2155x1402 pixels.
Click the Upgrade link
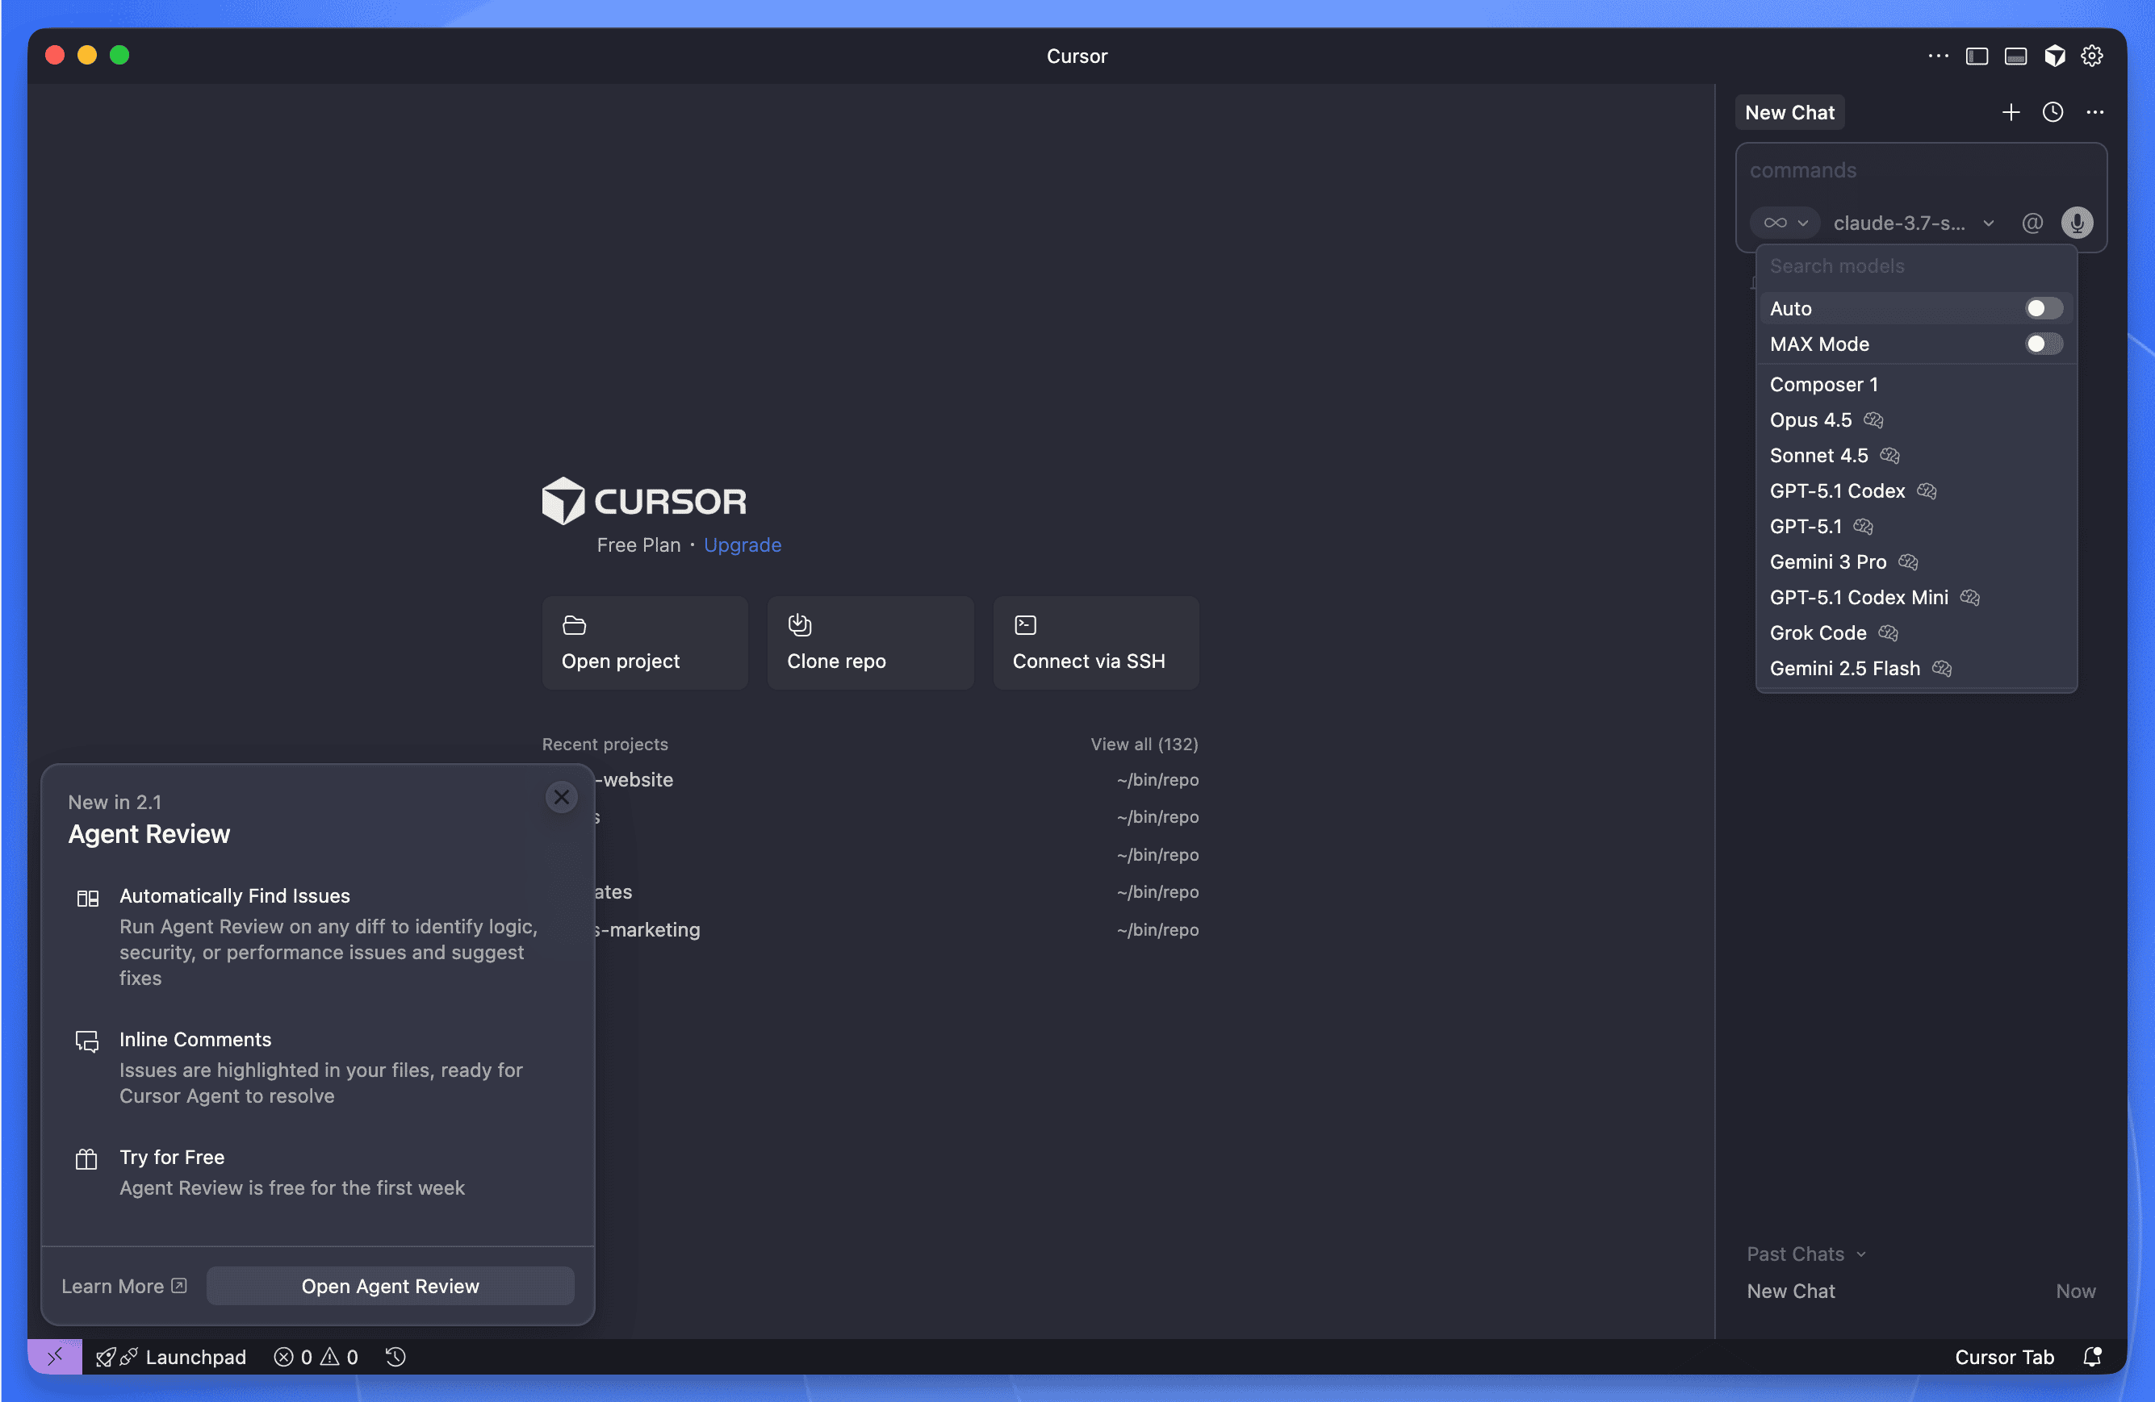[742, 544]
